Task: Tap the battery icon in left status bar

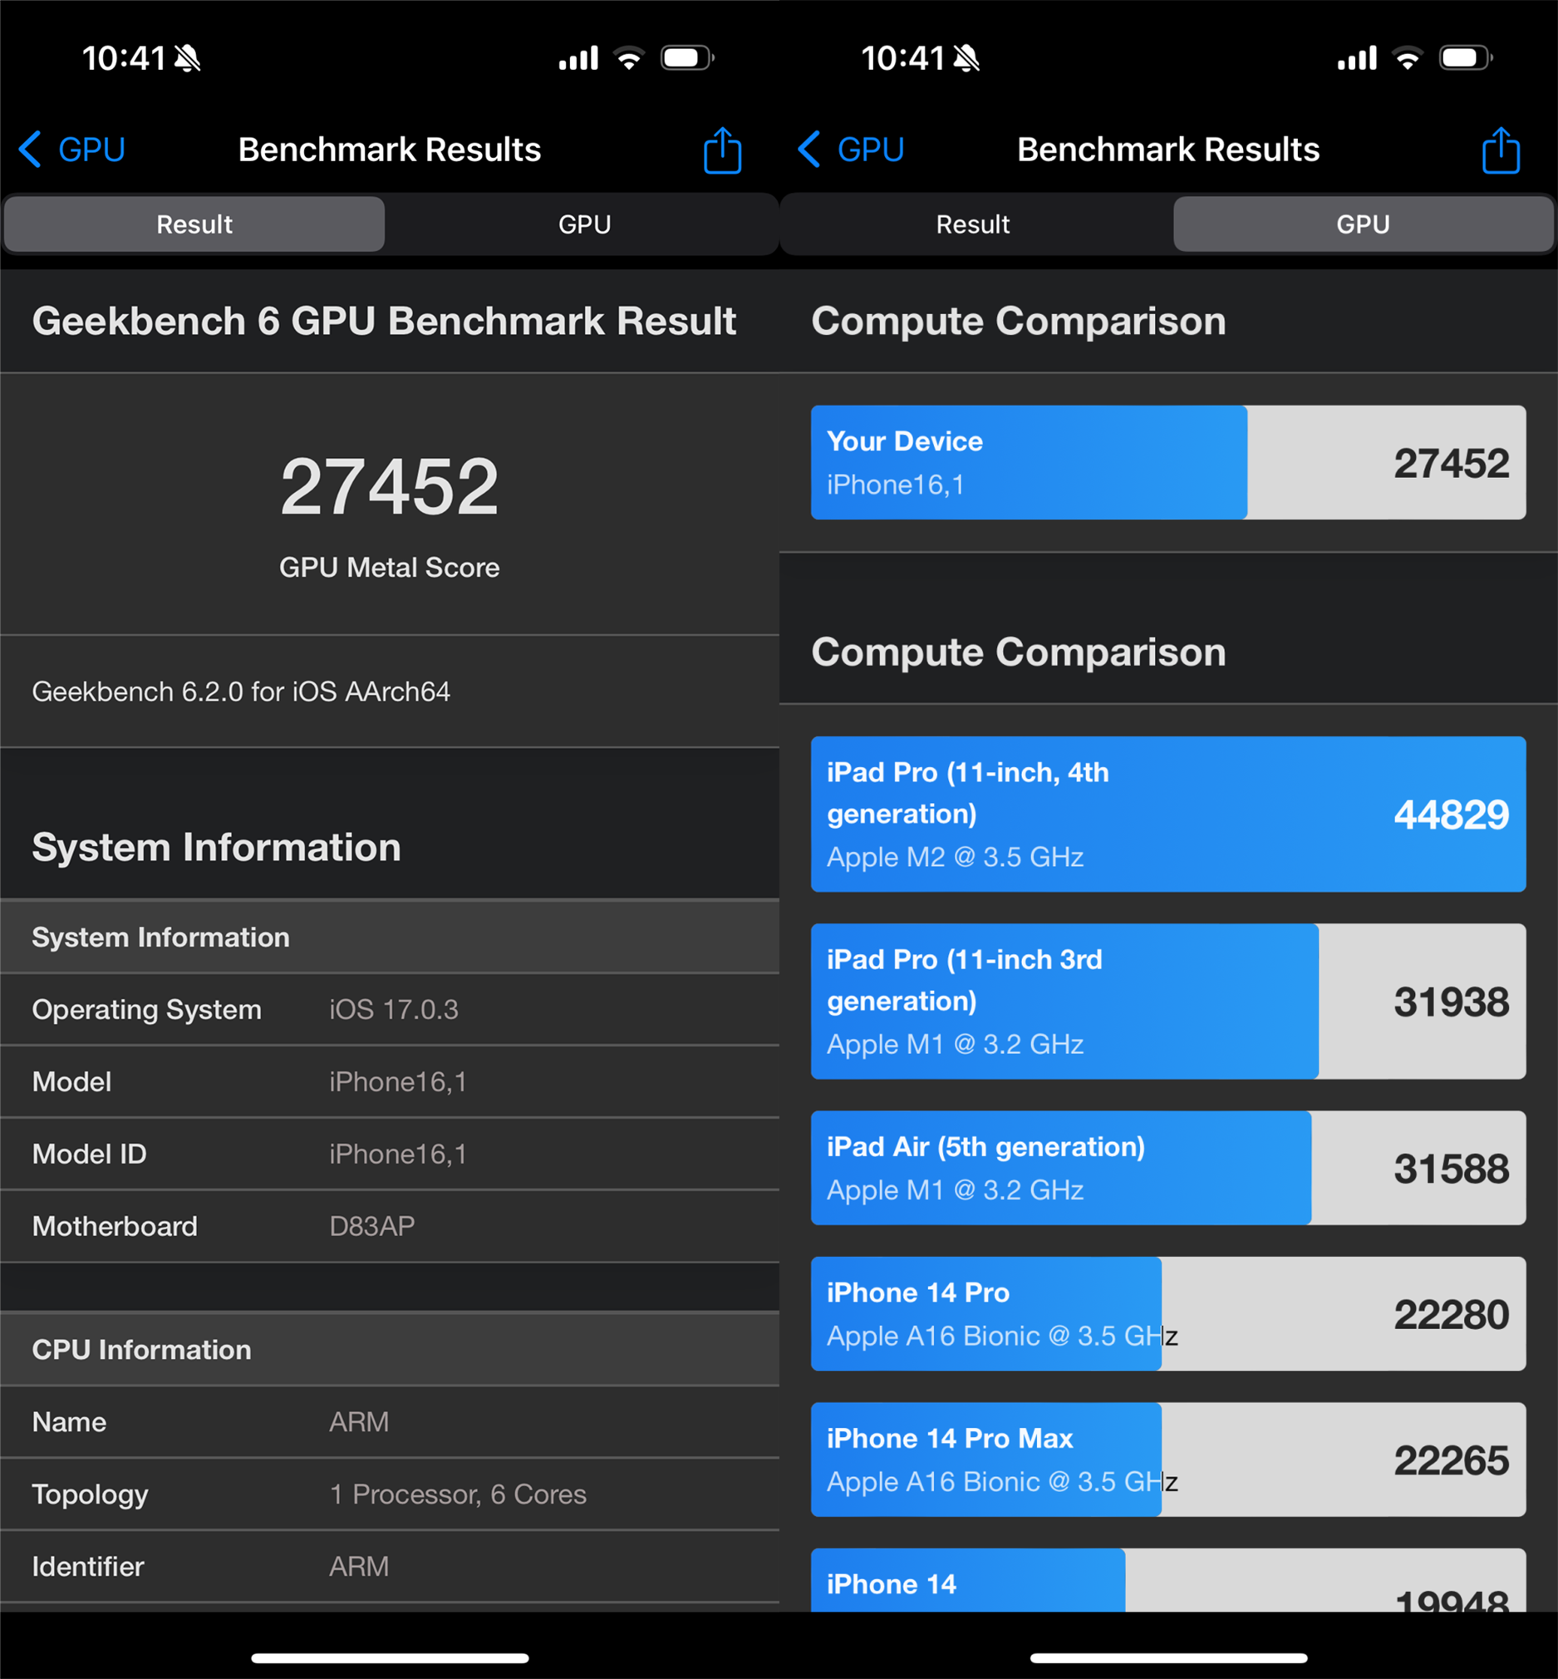Action: click(x=687, y=58)
